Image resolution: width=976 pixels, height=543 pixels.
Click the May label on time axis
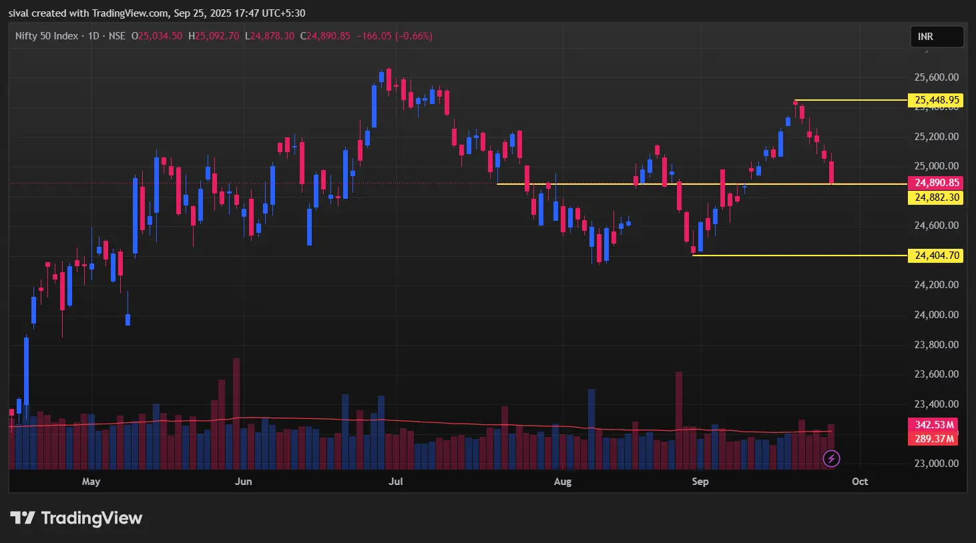pos(91,482)
